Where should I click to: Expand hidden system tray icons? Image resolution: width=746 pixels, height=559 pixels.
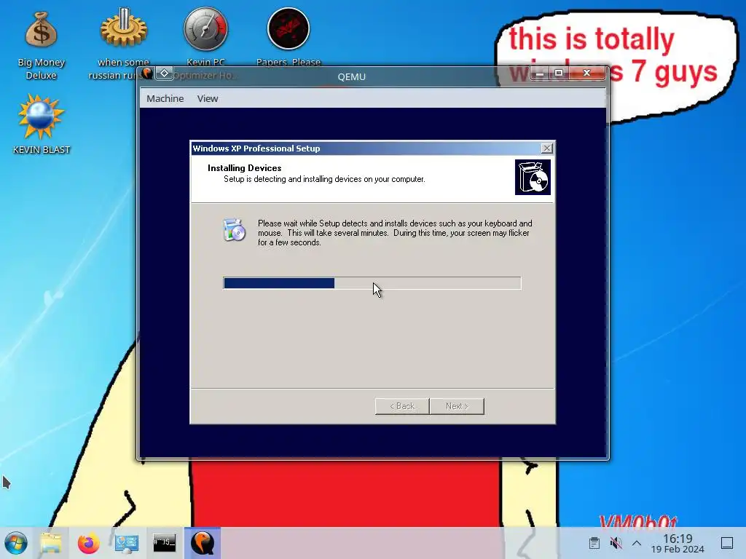pos(637,543)
